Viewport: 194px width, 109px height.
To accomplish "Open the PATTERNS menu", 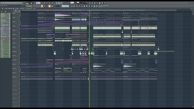I will [x=9, y=3].
